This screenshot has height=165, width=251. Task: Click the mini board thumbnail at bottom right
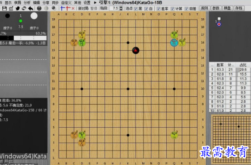point(232,140)
